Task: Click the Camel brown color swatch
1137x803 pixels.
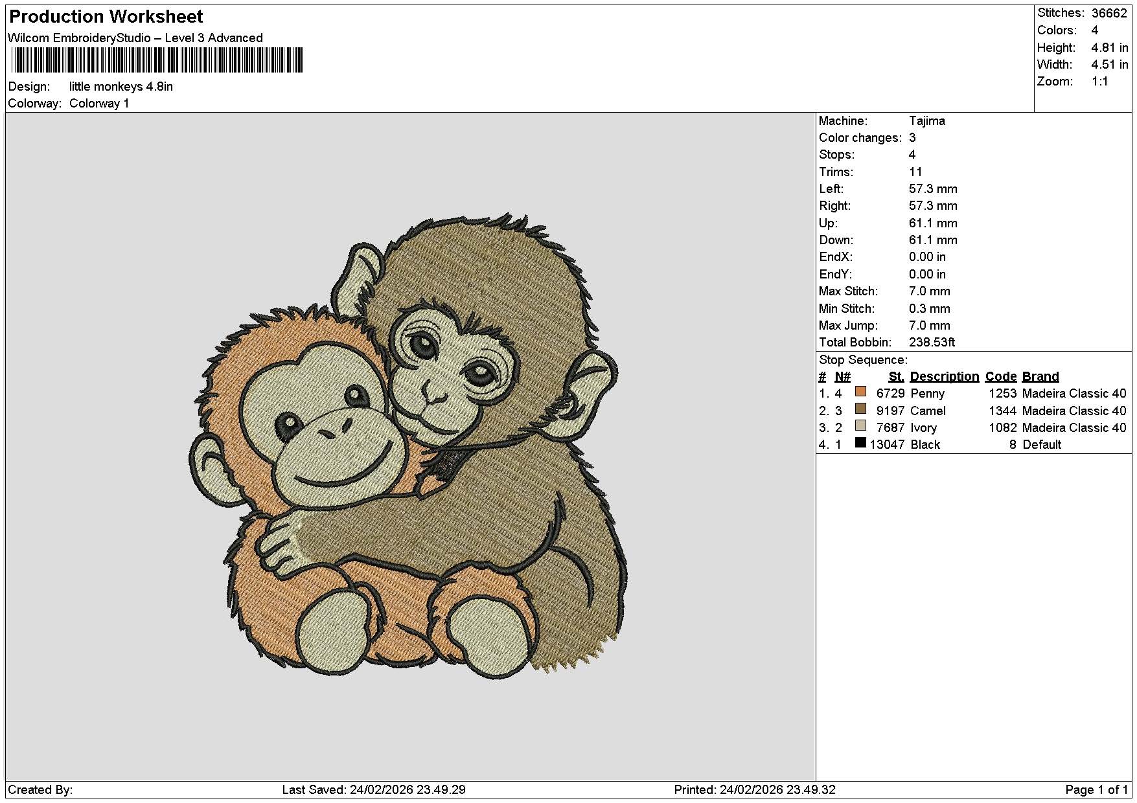Action: [860, 409]
